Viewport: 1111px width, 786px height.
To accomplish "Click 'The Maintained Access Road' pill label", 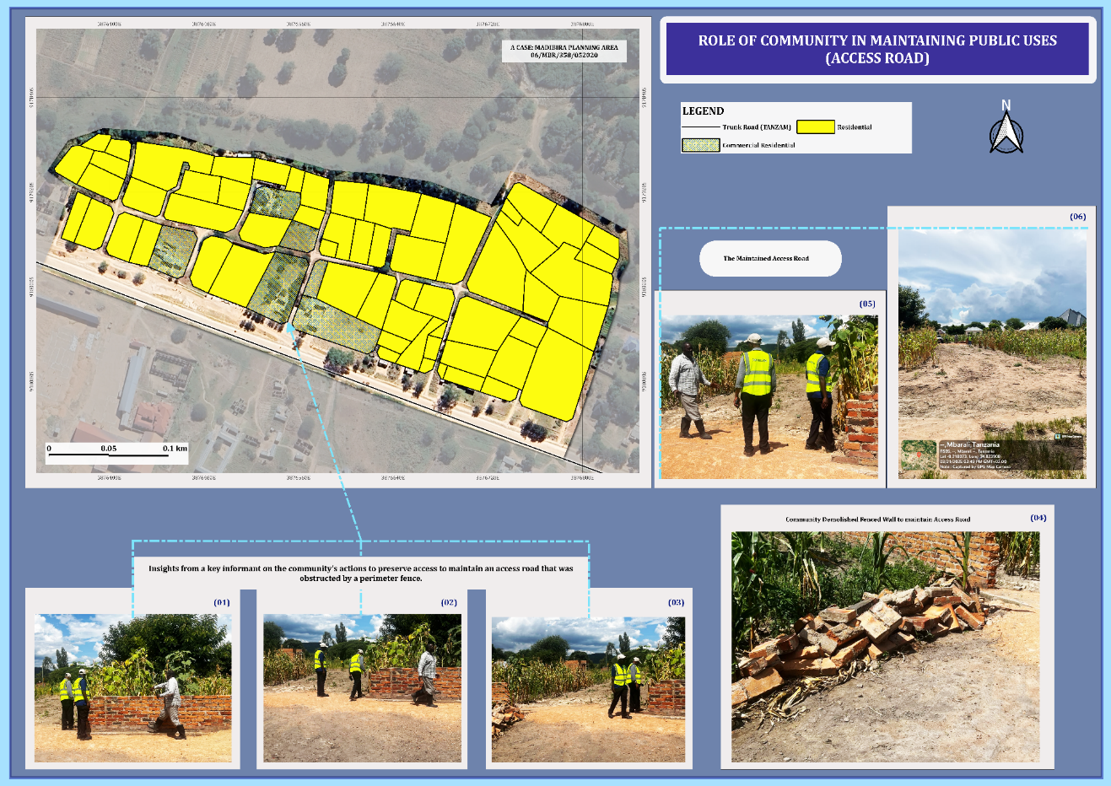I will click(769, 259).
